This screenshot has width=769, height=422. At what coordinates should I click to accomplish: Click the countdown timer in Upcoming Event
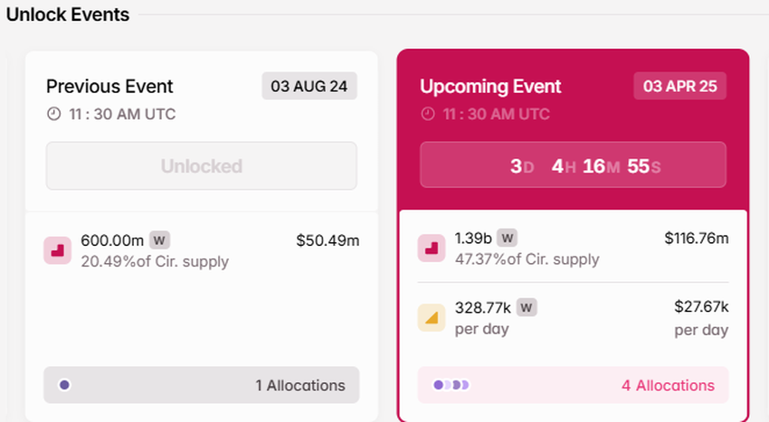pyautogui.click(x=573, y=165)
